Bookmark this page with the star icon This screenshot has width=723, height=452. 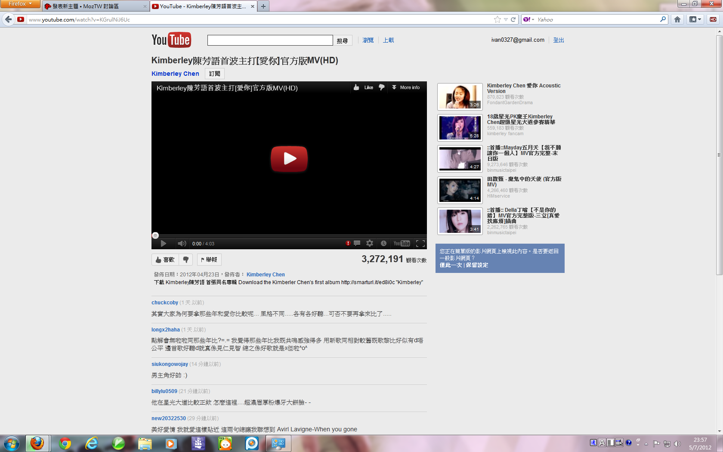[497, 19]
